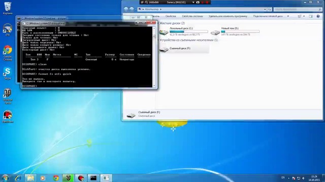Open the view options dropdown arrow

pos(304,16)
